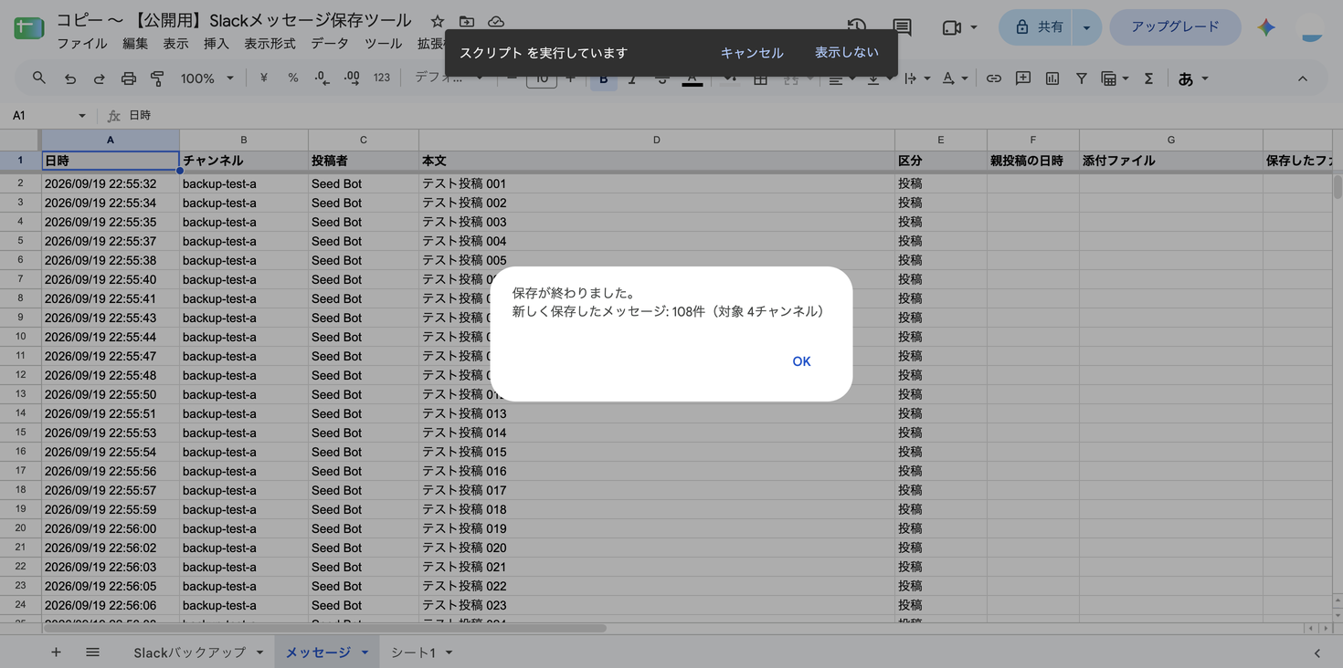
Task: Increase decimal places
Action: 352,78
